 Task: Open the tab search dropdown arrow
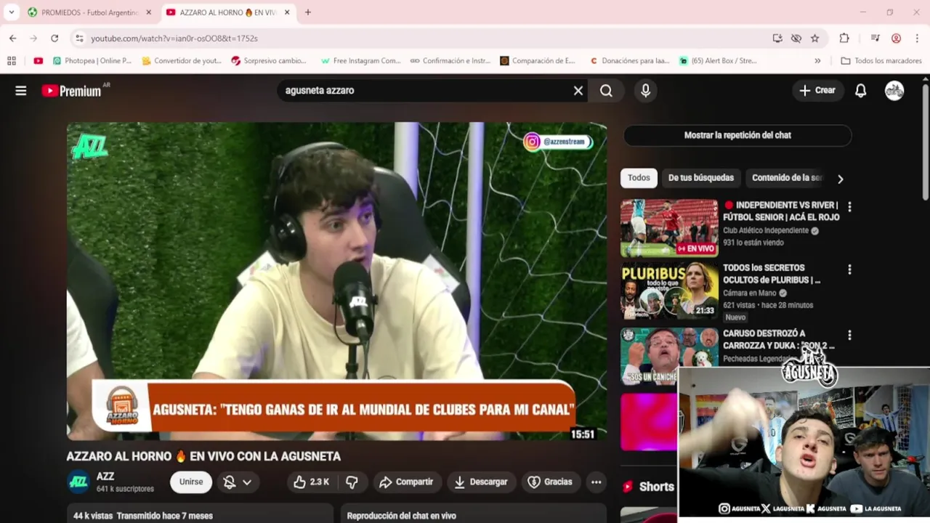(12, 12)
